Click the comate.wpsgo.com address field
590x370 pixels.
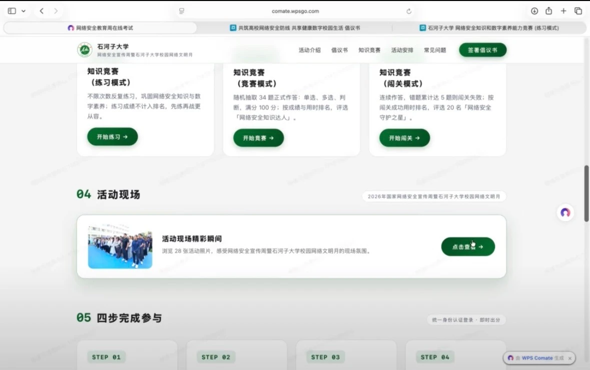click(295, 12)
